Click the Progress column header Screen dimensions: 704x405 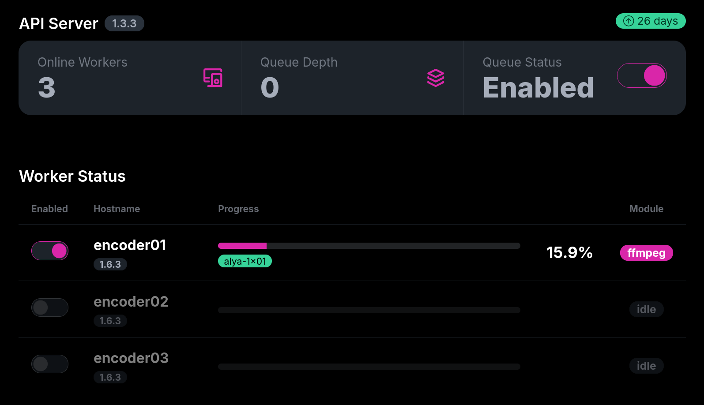coord(238,209)
